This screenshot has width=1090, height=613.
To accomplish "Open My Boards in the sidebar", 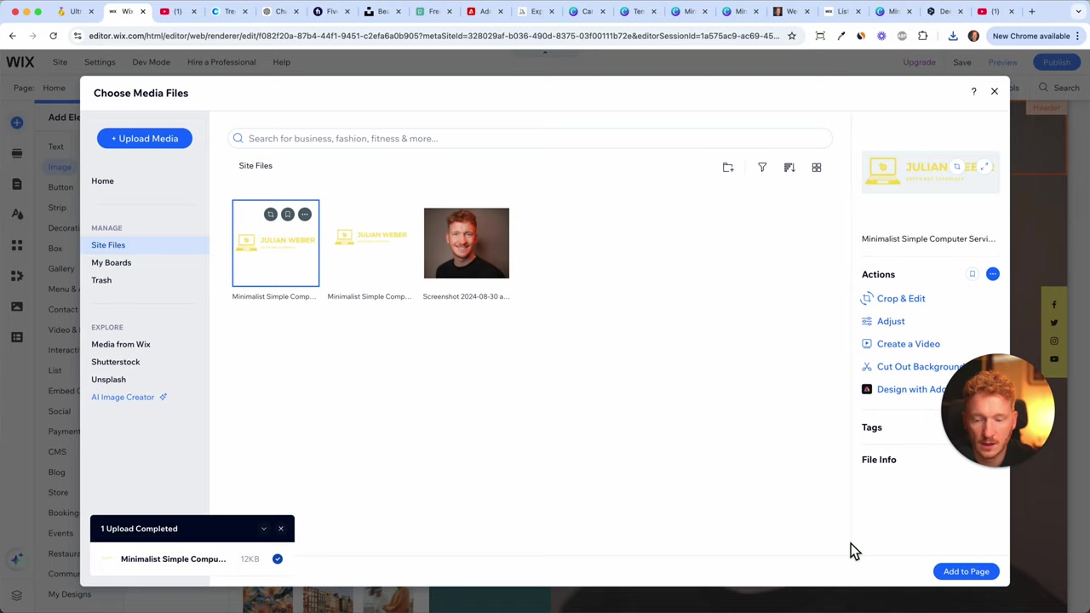I will point(112,262).
